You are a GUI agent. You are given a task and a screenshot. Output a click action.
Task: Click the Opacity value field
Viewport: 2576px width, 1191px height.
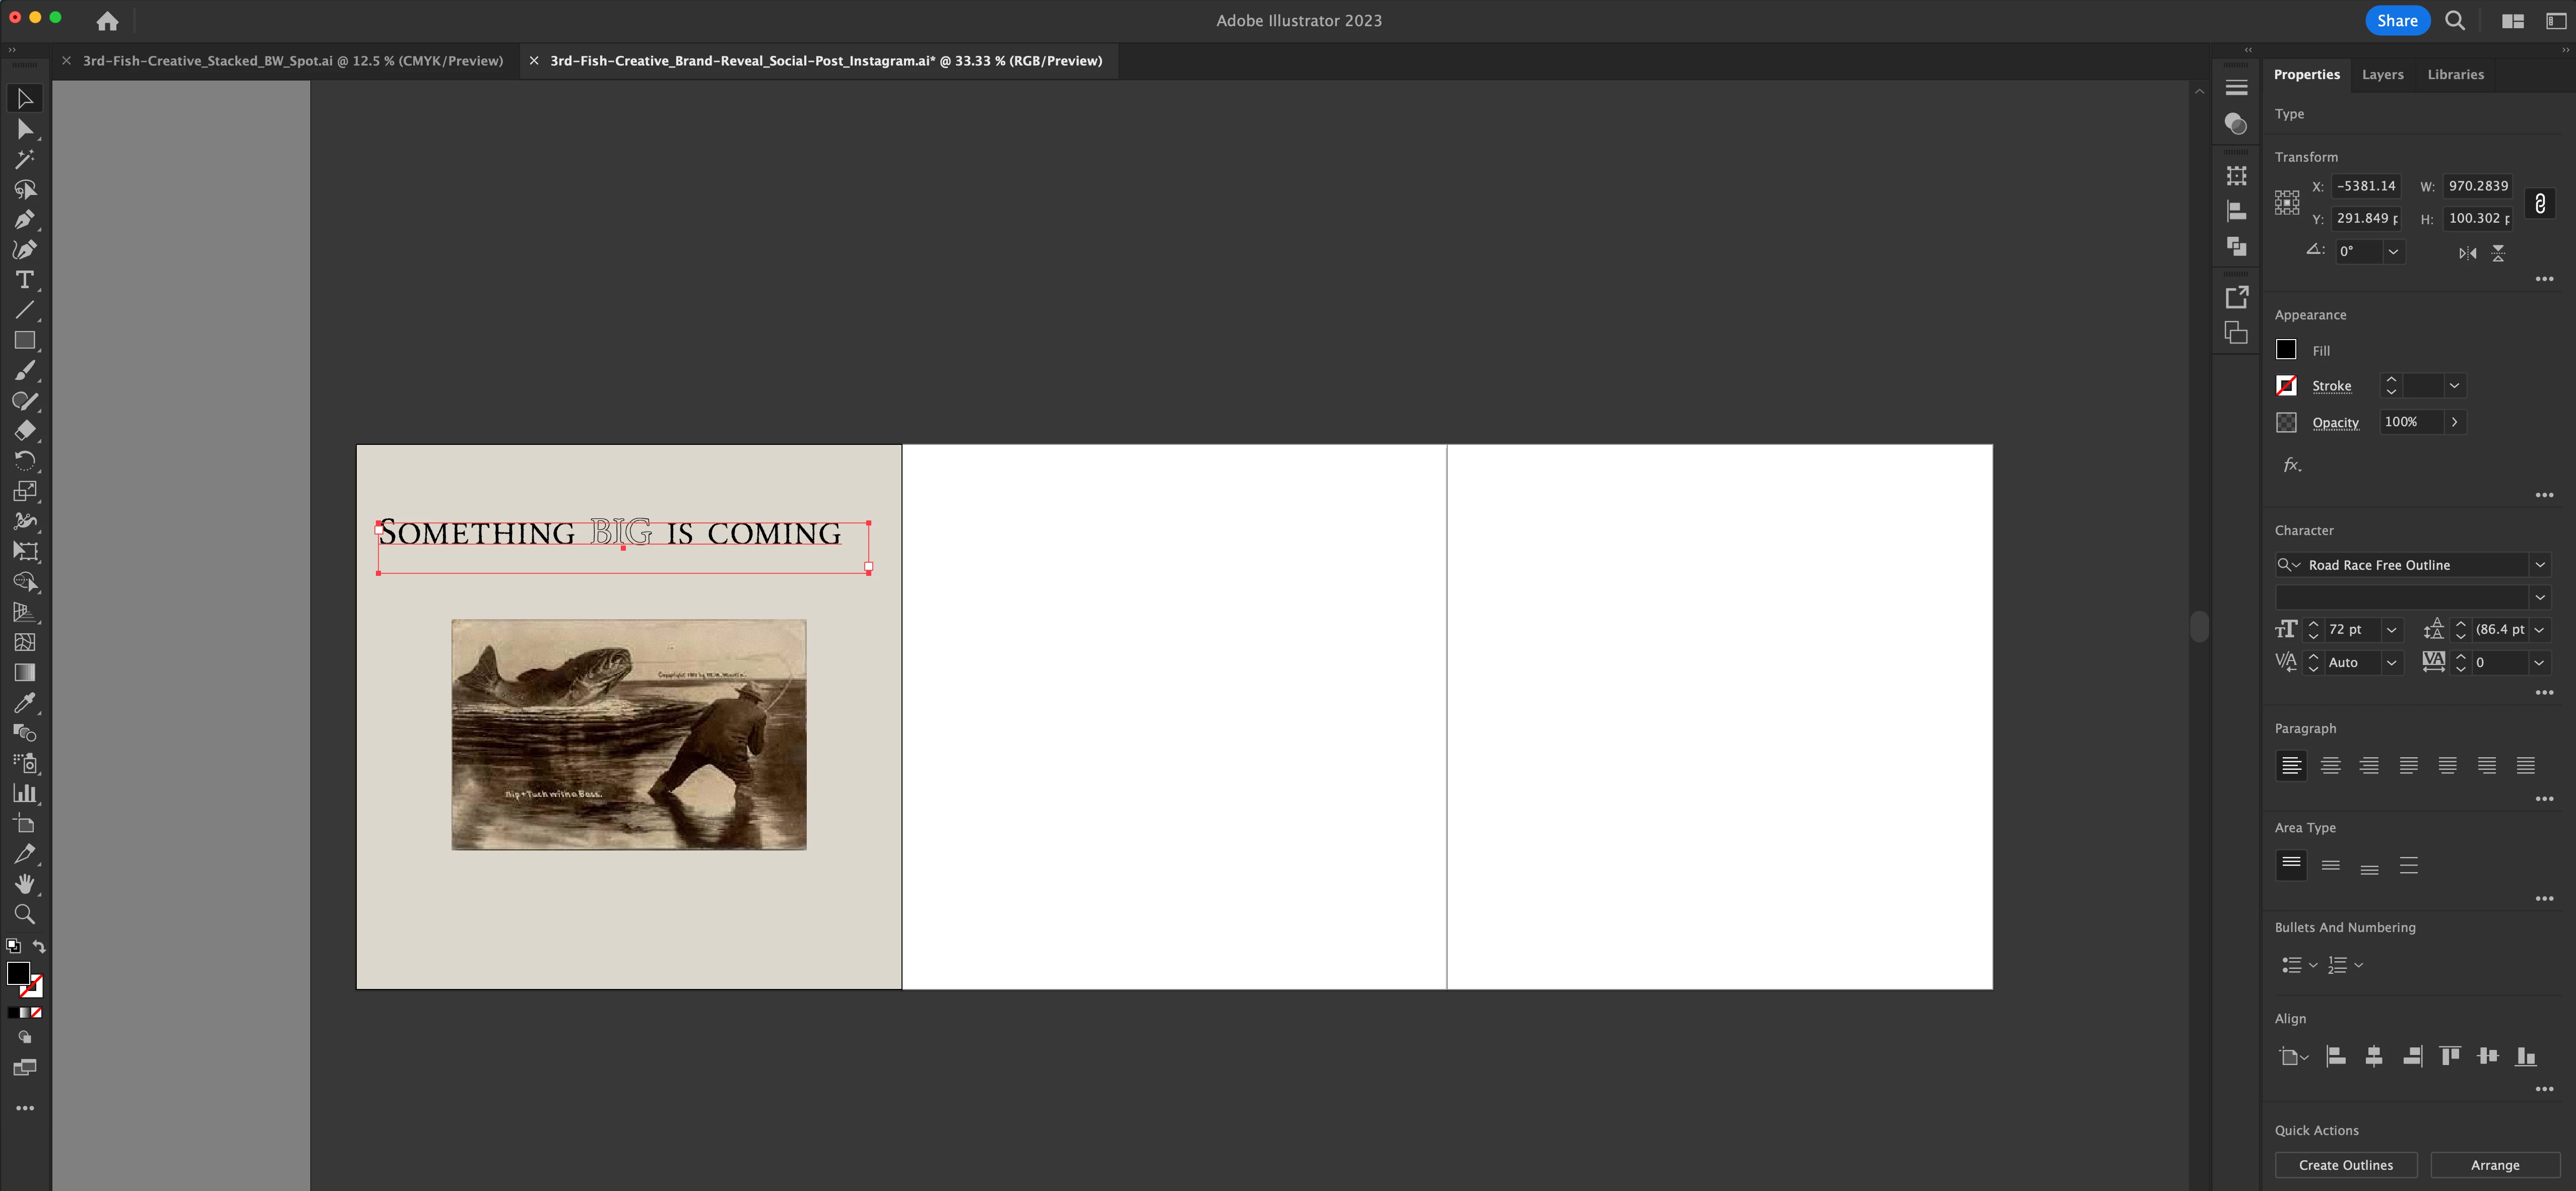pos(2409,422)
